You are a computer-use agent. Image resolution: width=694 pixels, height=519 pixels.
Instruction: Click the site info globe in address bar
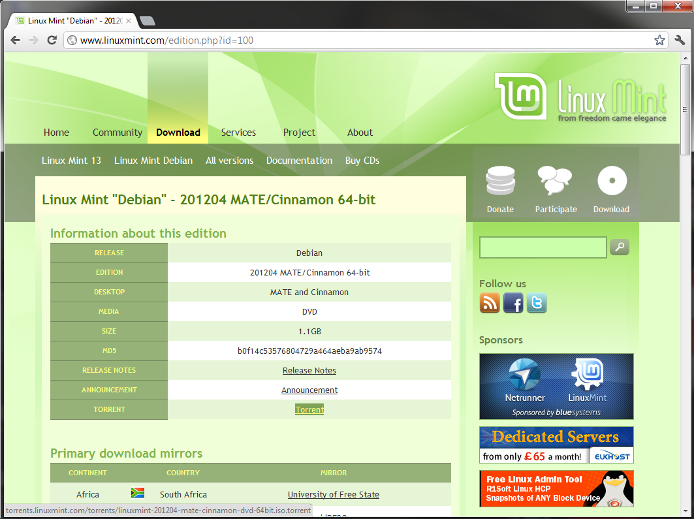72,40
